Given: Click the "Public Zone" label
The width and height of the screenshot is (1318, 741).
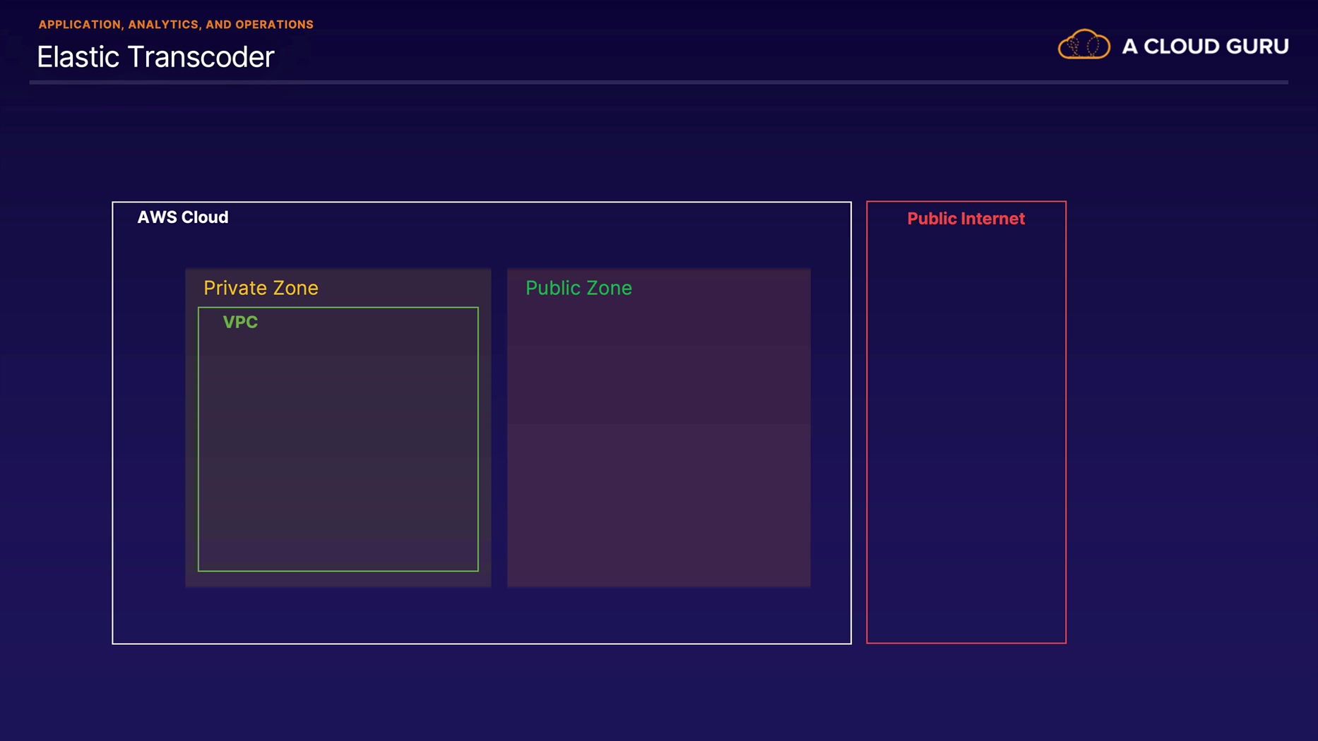Looking at the screenshot, I should 578,288.
